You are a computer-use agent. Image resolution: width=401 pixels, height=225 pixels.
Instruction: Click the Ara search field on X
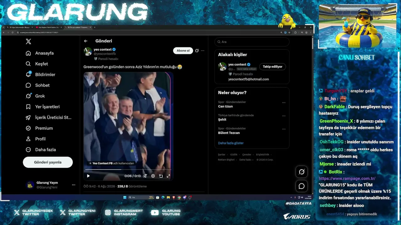(252, 42)
